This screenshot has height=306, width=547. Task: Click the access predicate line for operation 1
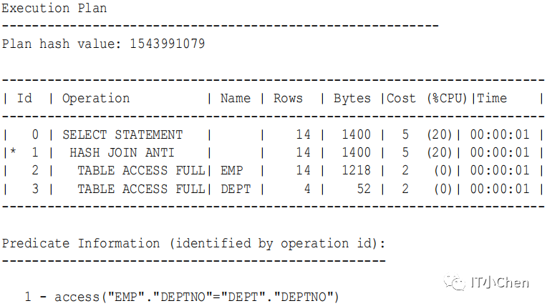[x=182, y=297]
